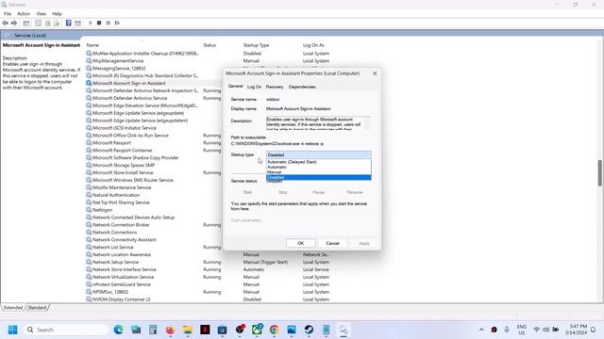Click gear icon beside Network Connections
Image resolution: width=604 pixels, height=339 pixels.
pyautogui.click(x=89, y=233)
